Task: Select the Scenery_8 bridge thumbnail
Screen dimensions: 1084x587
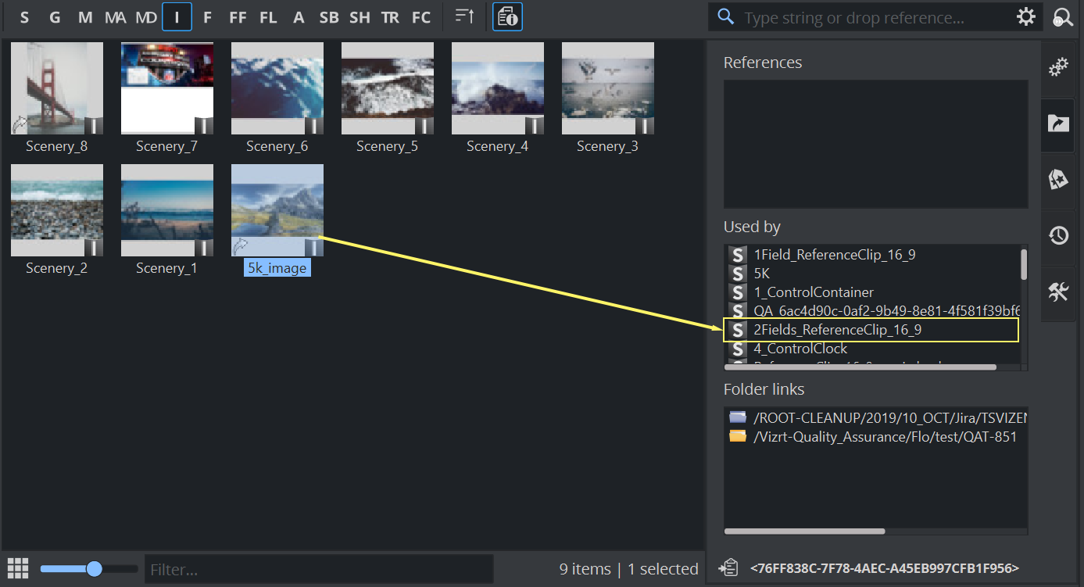Action: 57,88
